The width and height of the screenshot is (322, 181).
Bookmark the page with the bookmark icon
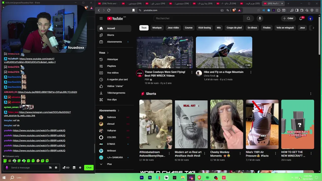(x=133, y=10)
